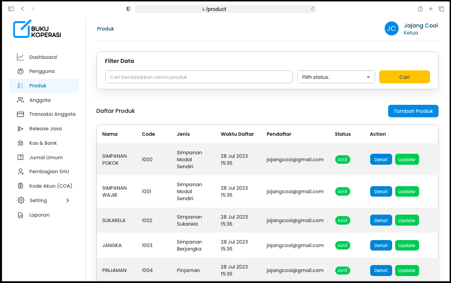Click the Release Jasa send icon
Image resolution: width=451 pixels, height=283 pixels.
(20, 129)
